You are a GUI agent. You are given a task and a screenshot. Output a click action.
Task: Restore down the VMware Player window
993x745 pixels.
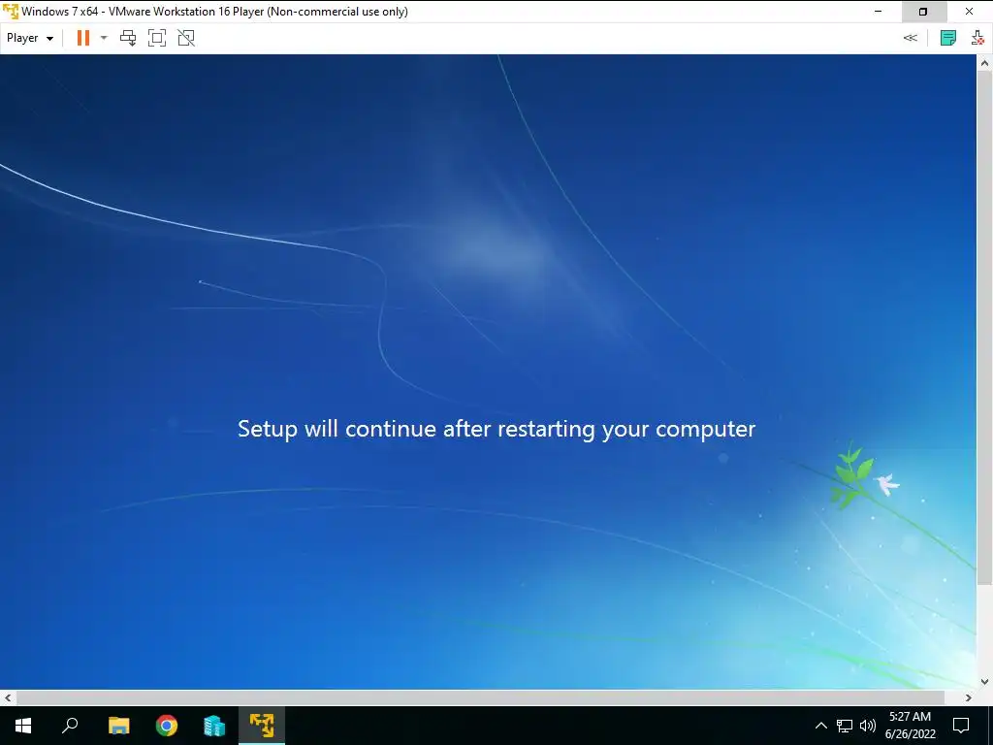(x=923, y=12)
